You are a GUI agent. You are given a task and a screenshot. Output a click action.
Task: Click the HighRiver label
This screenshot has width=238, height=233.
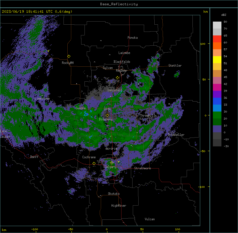tap(119, 206)
